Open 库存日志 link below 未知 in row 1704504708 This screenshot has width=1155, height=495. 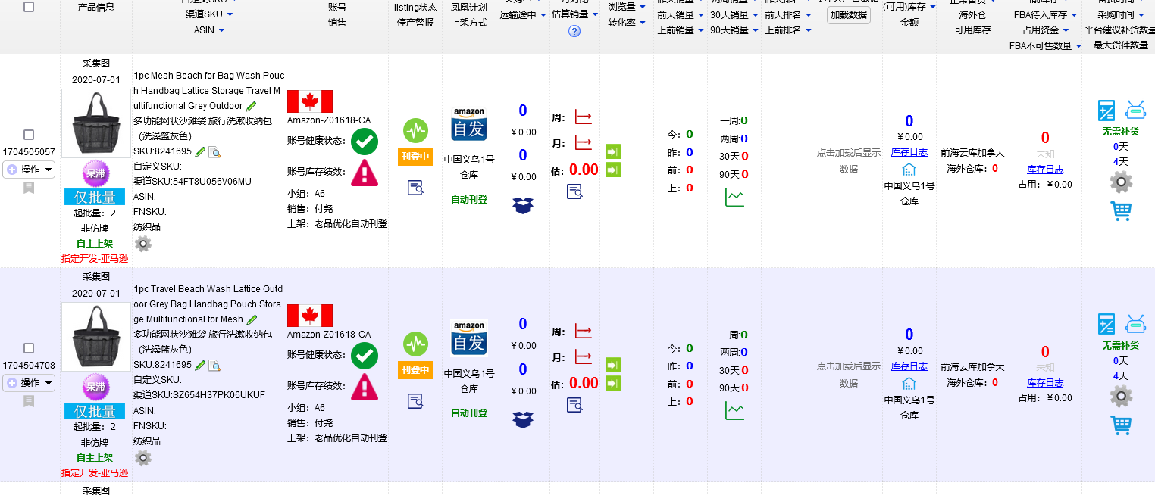tap(1045, 383)
